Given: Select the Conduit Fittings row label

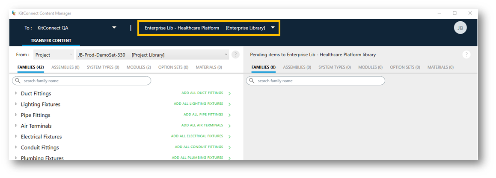Looking at the screenshot, I should click(x=40, y=147).
